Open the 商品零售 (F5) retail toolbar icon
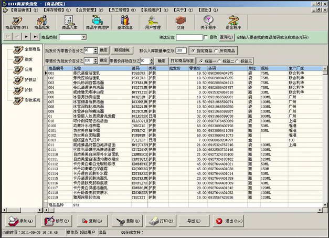Viewport: 329px width, 238px height. [17, 23]
